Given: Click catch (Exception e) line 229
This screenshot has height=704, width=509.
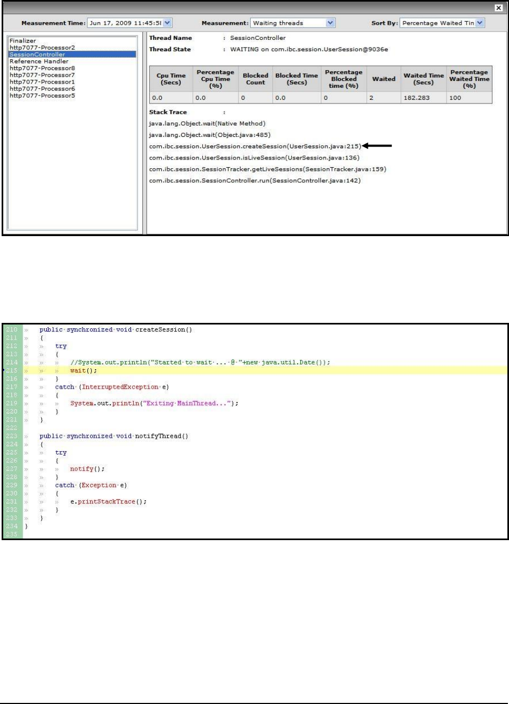Looking at the screenshot, I should coord(90,485).
